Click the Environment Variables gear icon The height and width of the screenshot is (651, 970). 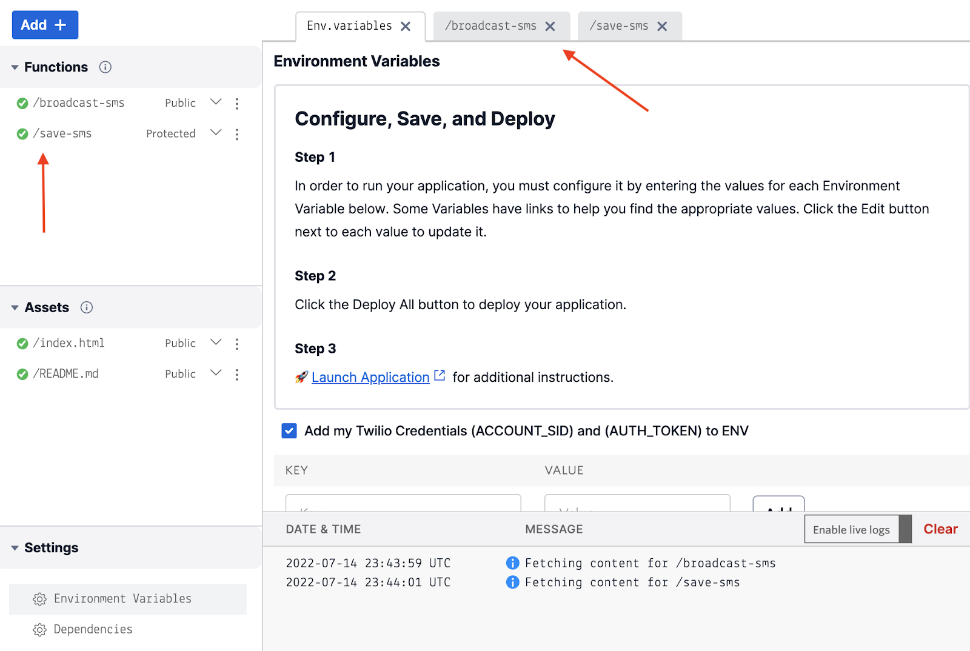point(39,599)
